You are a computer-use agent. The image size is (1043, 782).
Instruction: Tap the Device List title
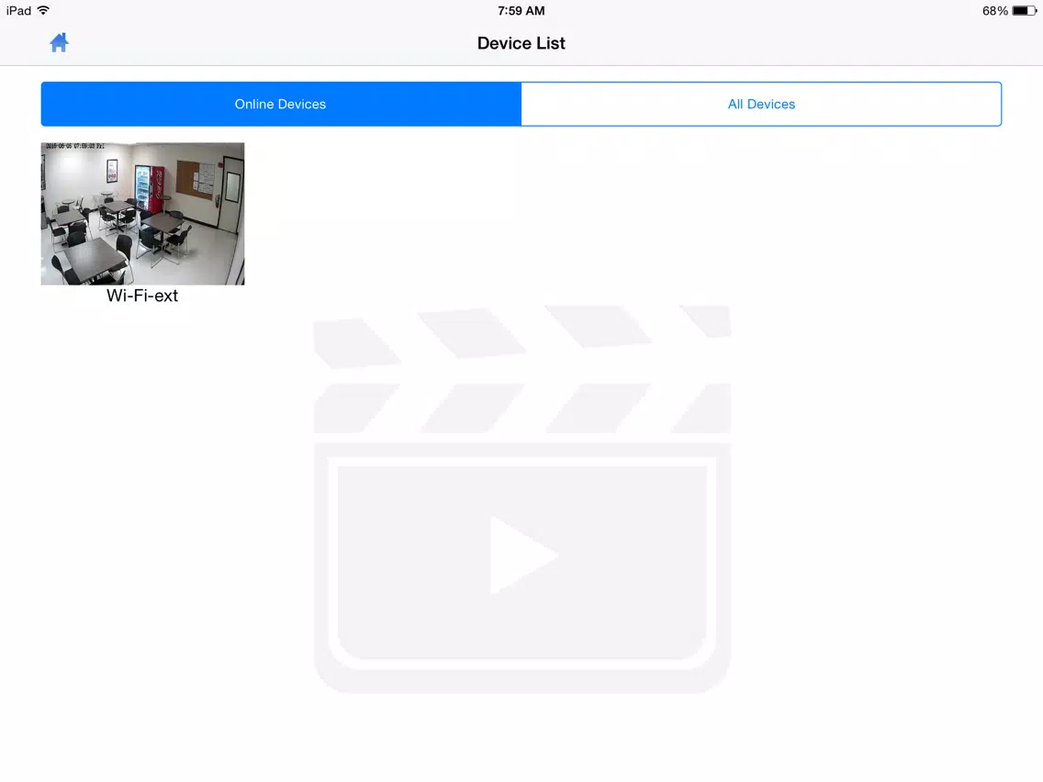click(521, 43)
